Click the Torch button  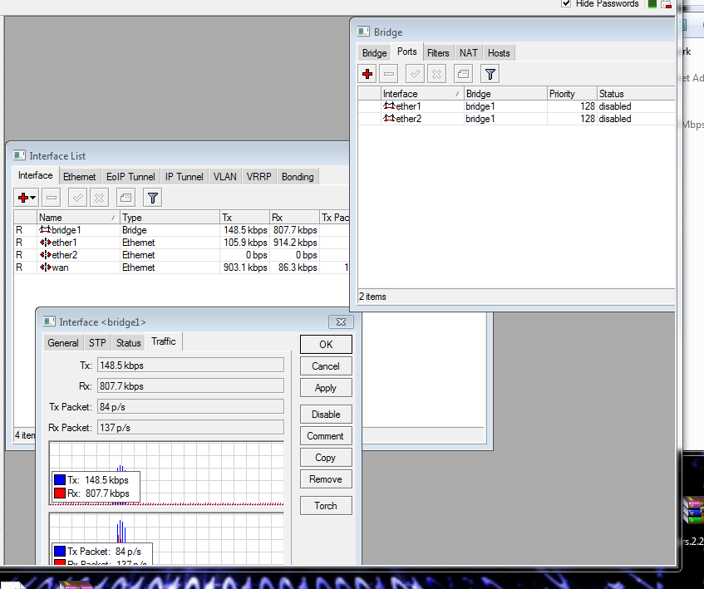point(325,505)
